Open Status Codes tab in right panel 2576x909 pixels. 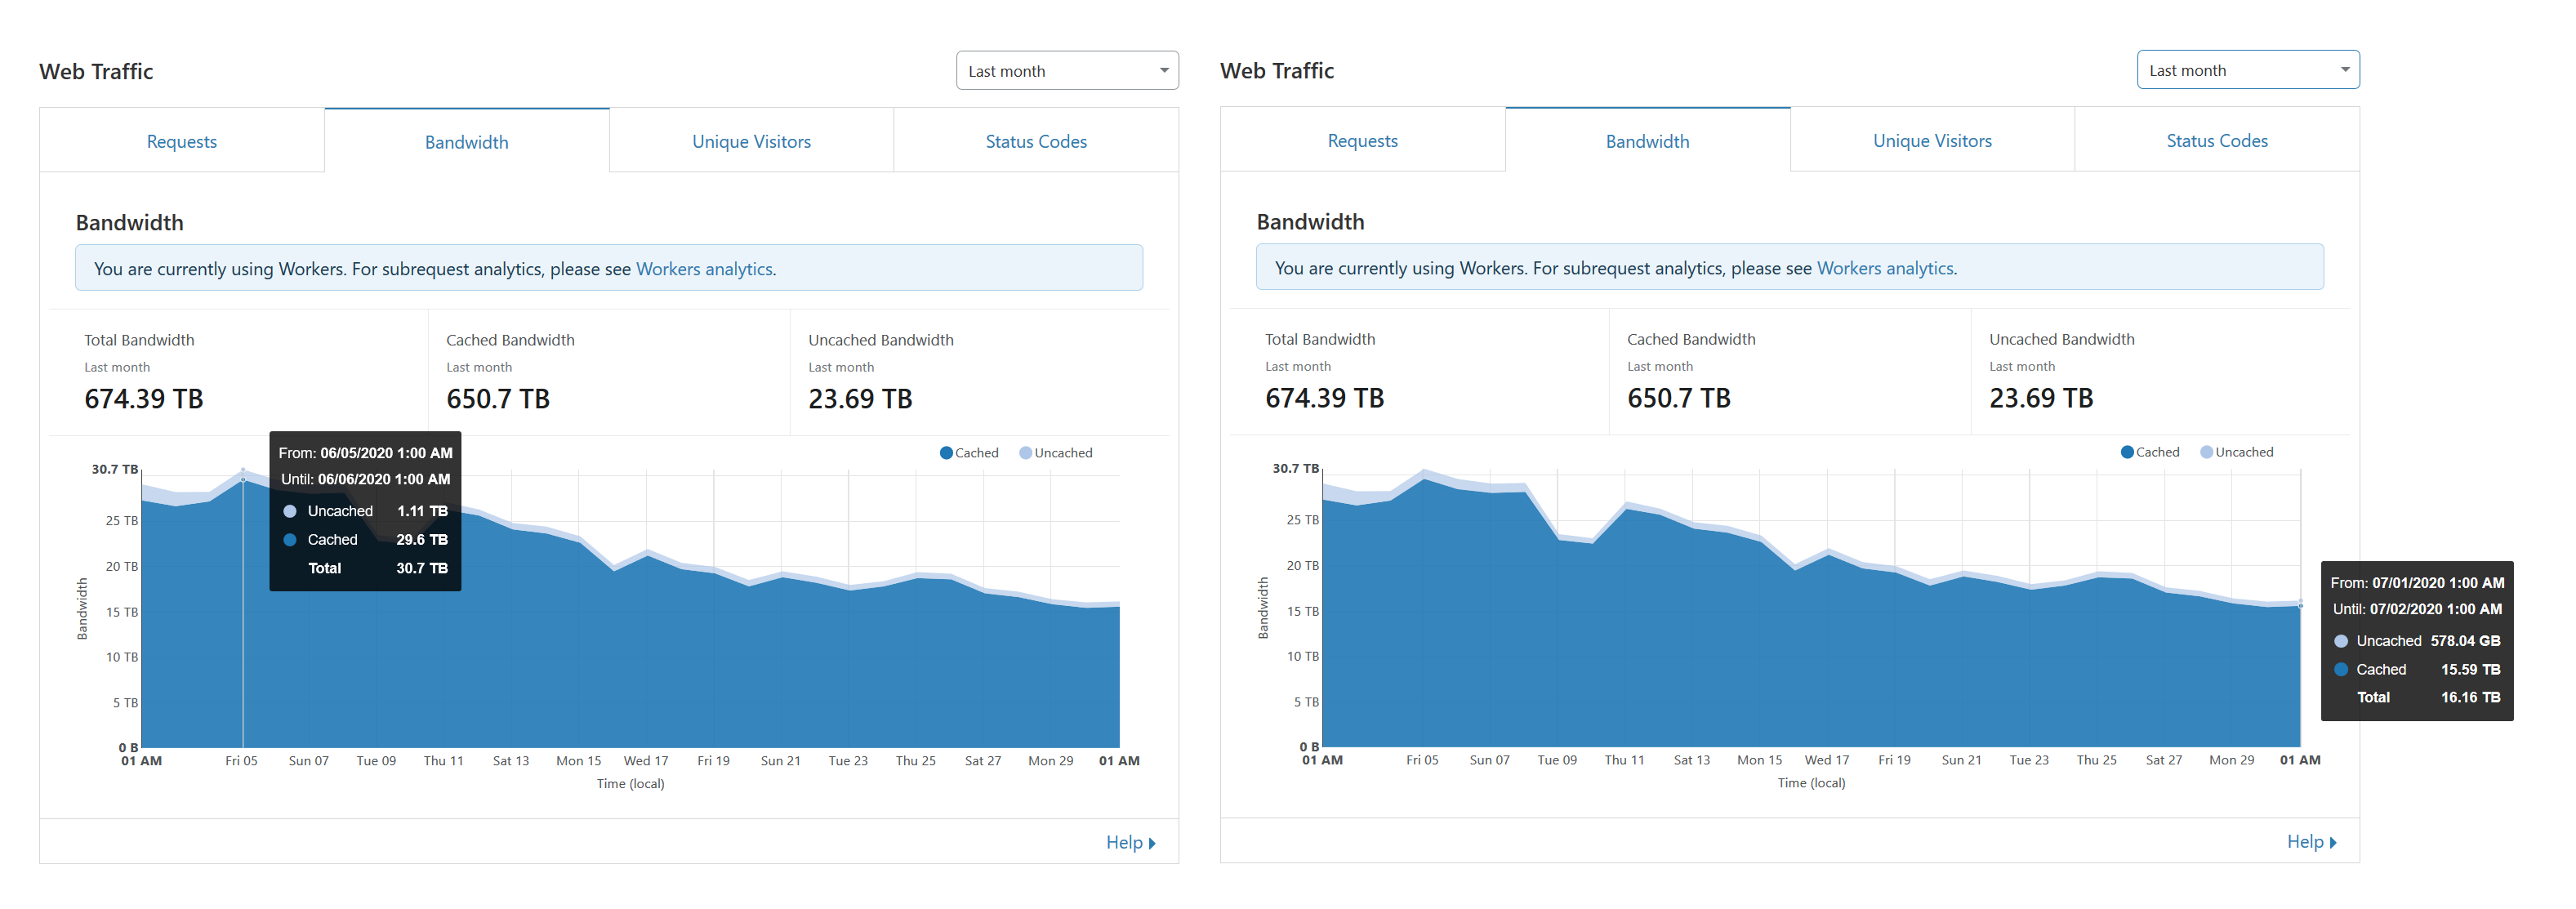[2217, 140]
